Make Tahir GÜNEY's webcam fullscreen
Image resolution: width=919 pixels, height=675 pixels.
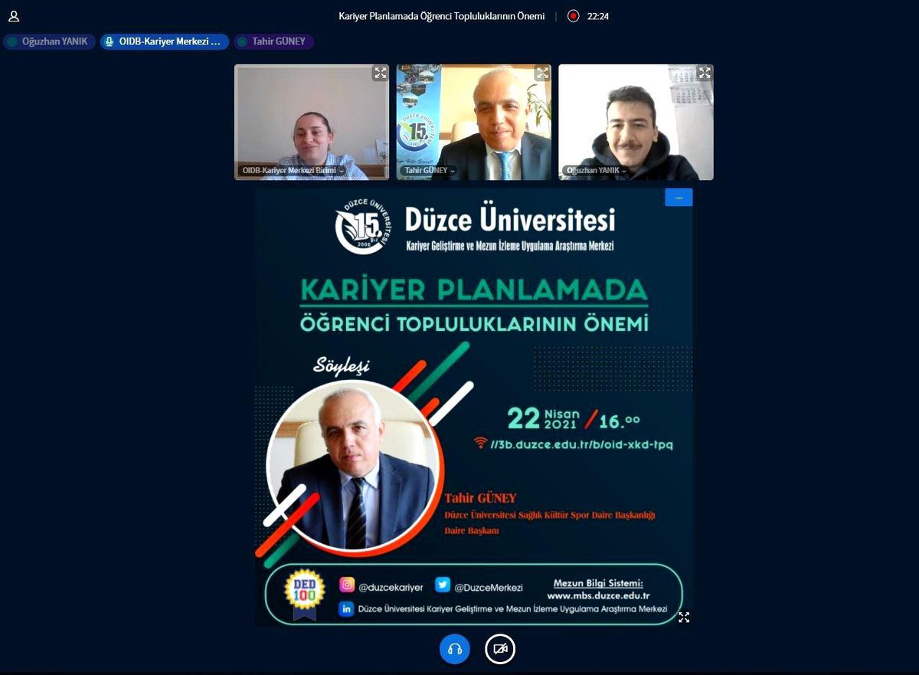point(542,74)
